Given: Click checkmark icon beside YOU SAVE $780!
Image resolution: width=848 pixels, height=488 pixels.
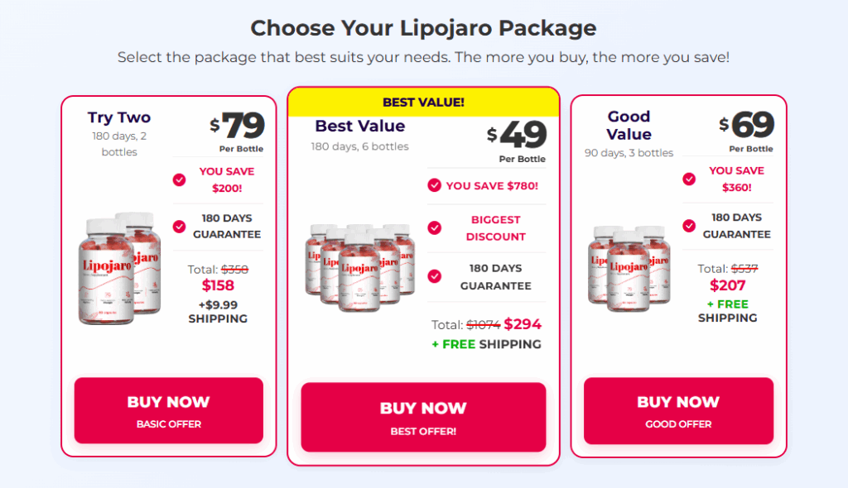Looking at the screenshot, I should click(434, 185).
